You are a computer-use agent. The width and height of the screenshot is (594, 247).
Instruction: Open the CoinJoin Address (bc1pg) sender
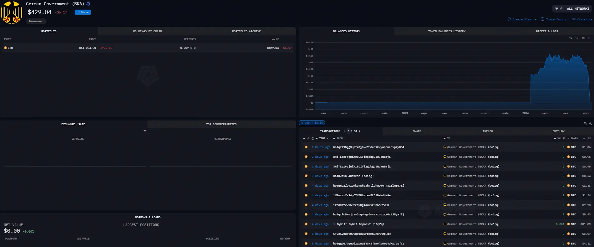[353, 176]
